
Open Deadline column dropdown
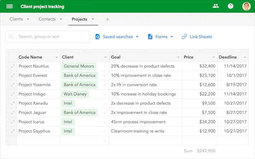[x=245, y=57]
